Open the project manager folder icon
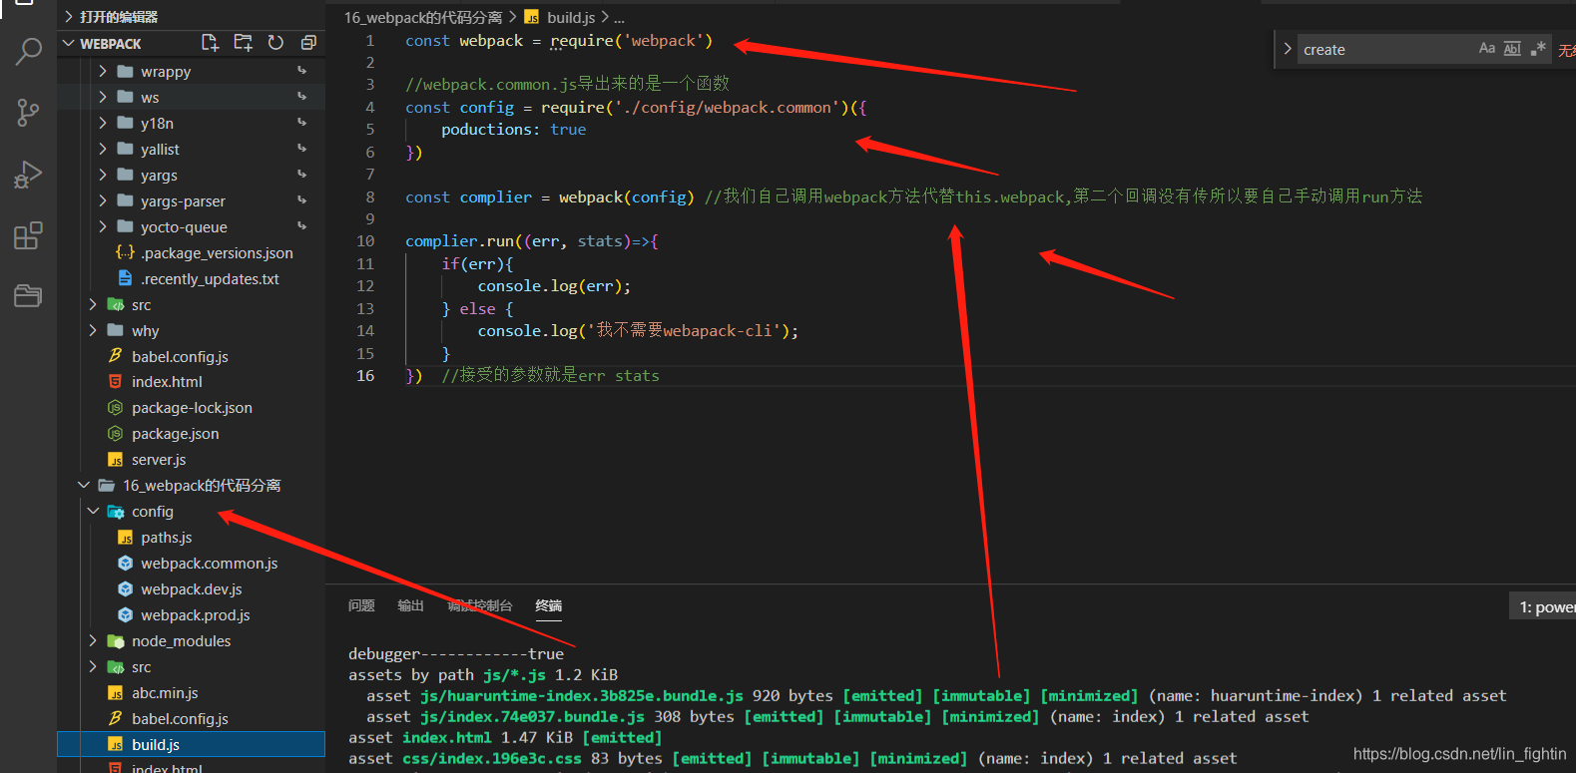The height and width of the screenshot is (773, 1576). pyautogui.click(x=28, y=296)
